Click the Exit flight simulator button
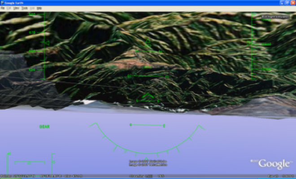 [275, 17]
